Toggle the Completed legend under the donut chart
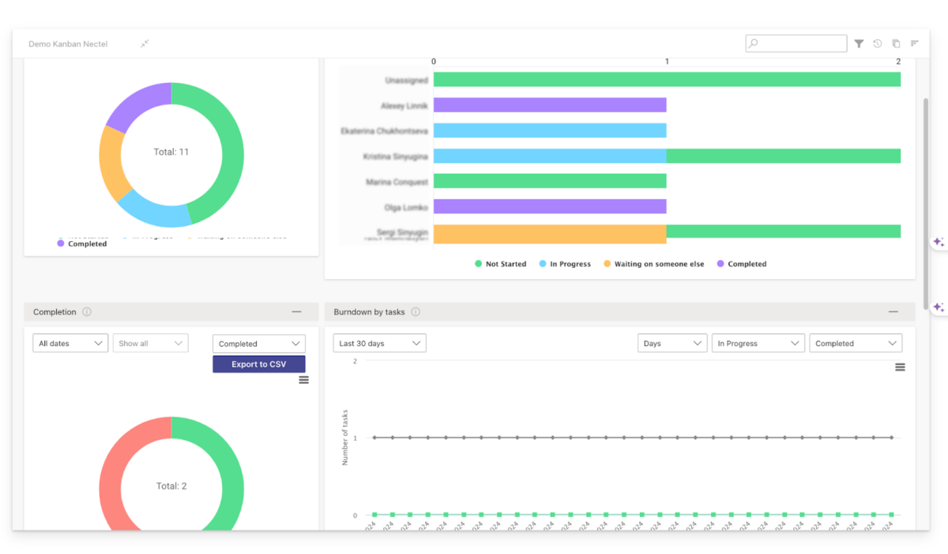This screenshot has width=948, height=554. pyautogui.click(x=81, y=243)
